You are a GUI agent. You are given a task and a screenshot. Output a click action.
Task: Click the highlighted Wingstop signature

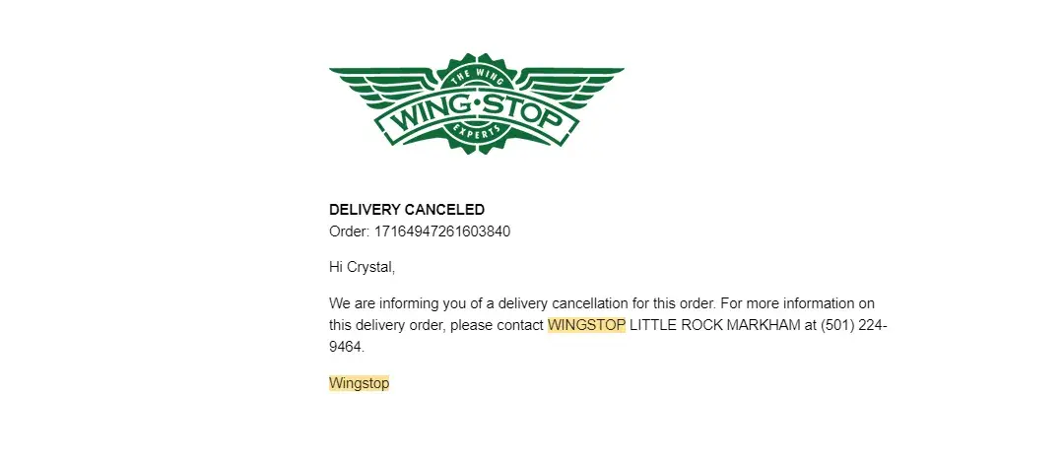point(359,383)
